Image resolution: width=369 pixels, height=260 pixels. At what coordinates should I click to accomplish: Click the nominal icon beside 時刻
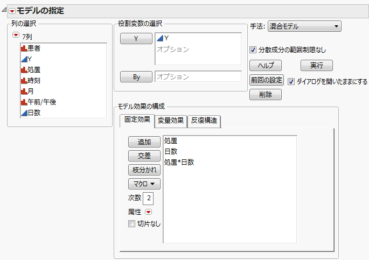pos(24,81)
